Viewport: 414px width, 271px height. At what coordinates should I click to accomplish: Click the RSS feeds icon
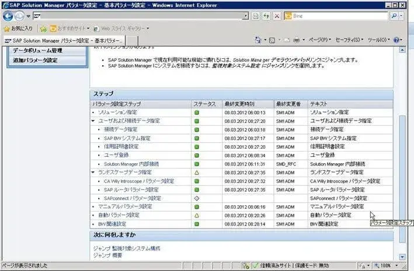272,40
